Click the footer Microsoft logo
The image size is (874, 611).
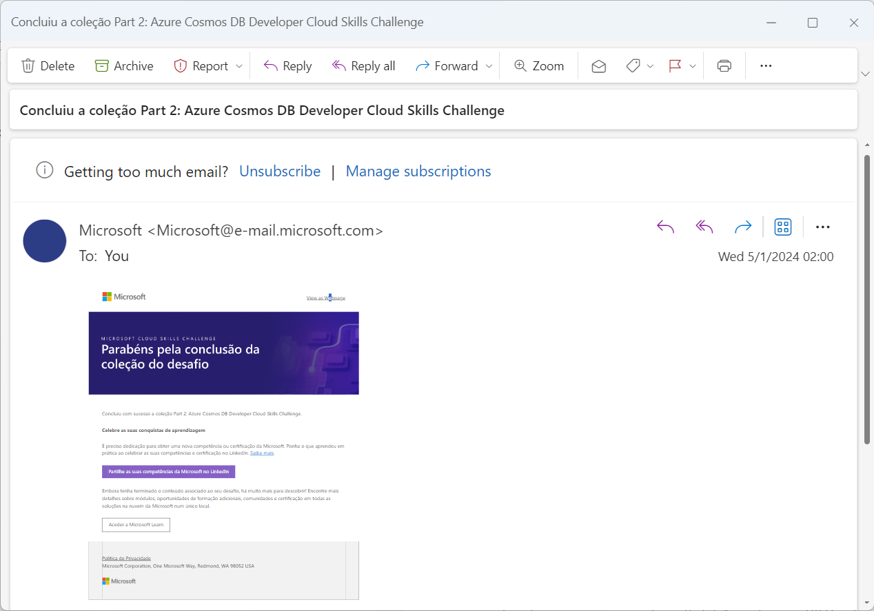click(x=119, y=581)
